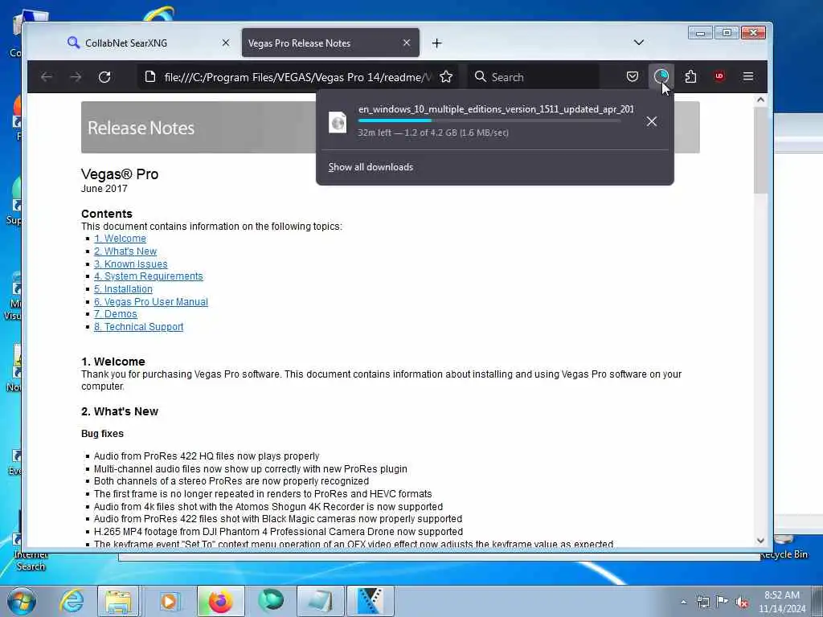Click the address bar URL field

coord(297,77)
